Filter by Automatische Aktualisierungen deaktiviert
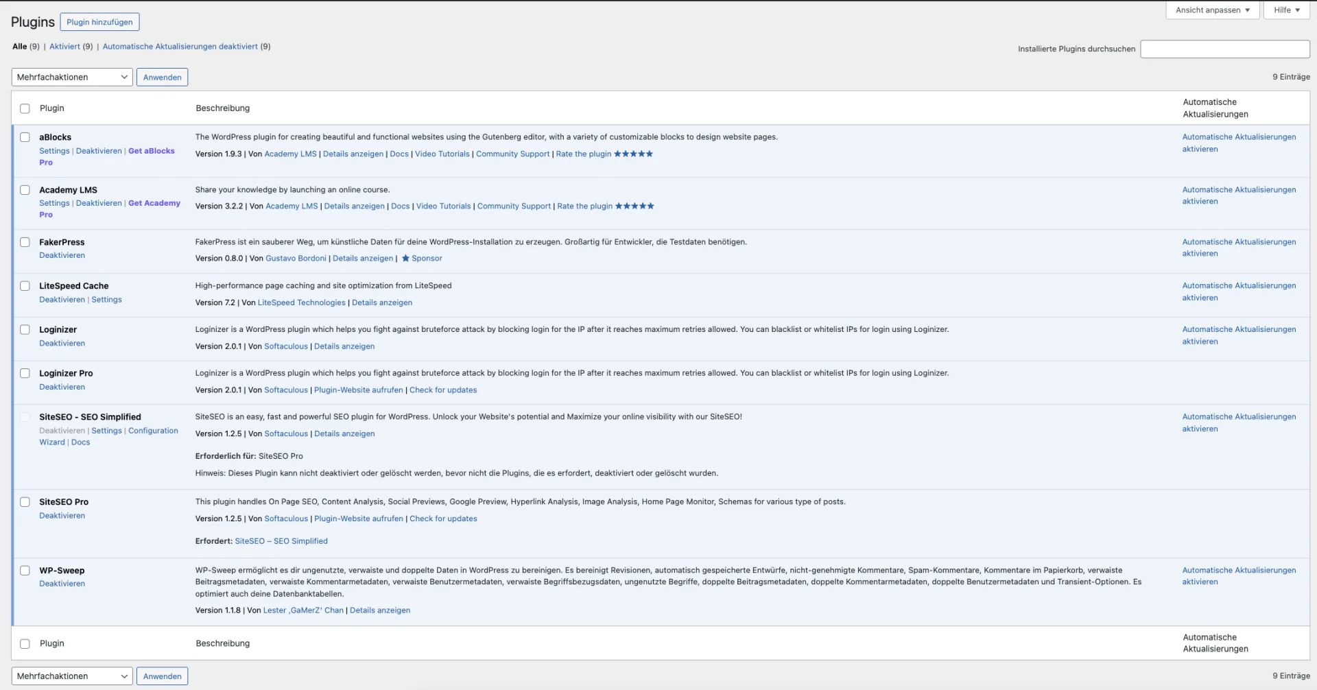 pyautogui.click(x=180, y=47)
